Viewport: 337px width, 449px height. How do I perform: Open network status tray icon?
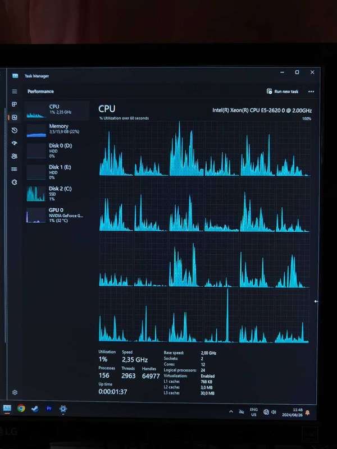(x=266, y=412)
